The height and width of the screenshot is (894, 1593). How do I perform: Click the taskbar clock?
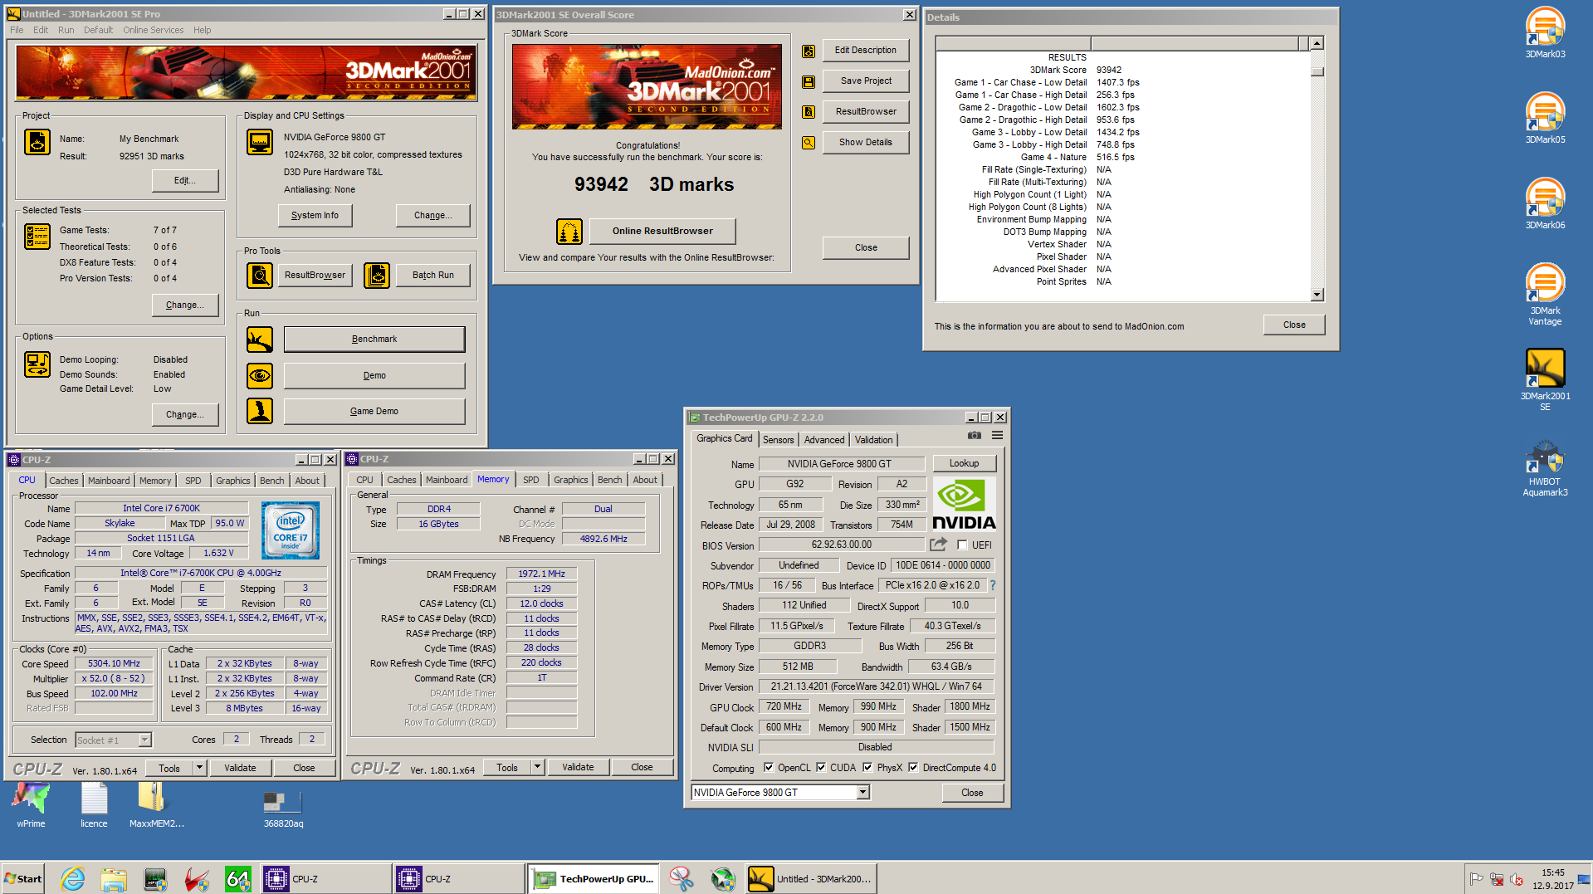tap(1552, 879)
